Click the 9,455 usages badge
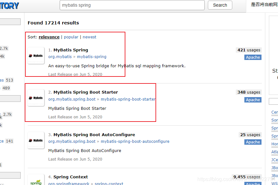This screenshot has width=278, height=185. pos(247,177)
